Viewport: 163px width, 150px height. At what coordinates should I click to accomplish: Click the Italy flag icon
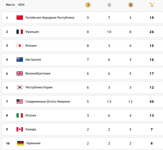(x=20, y=115)
